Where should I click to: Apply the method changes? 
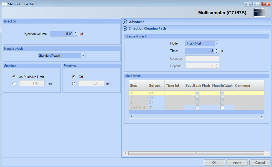point(237,162)
